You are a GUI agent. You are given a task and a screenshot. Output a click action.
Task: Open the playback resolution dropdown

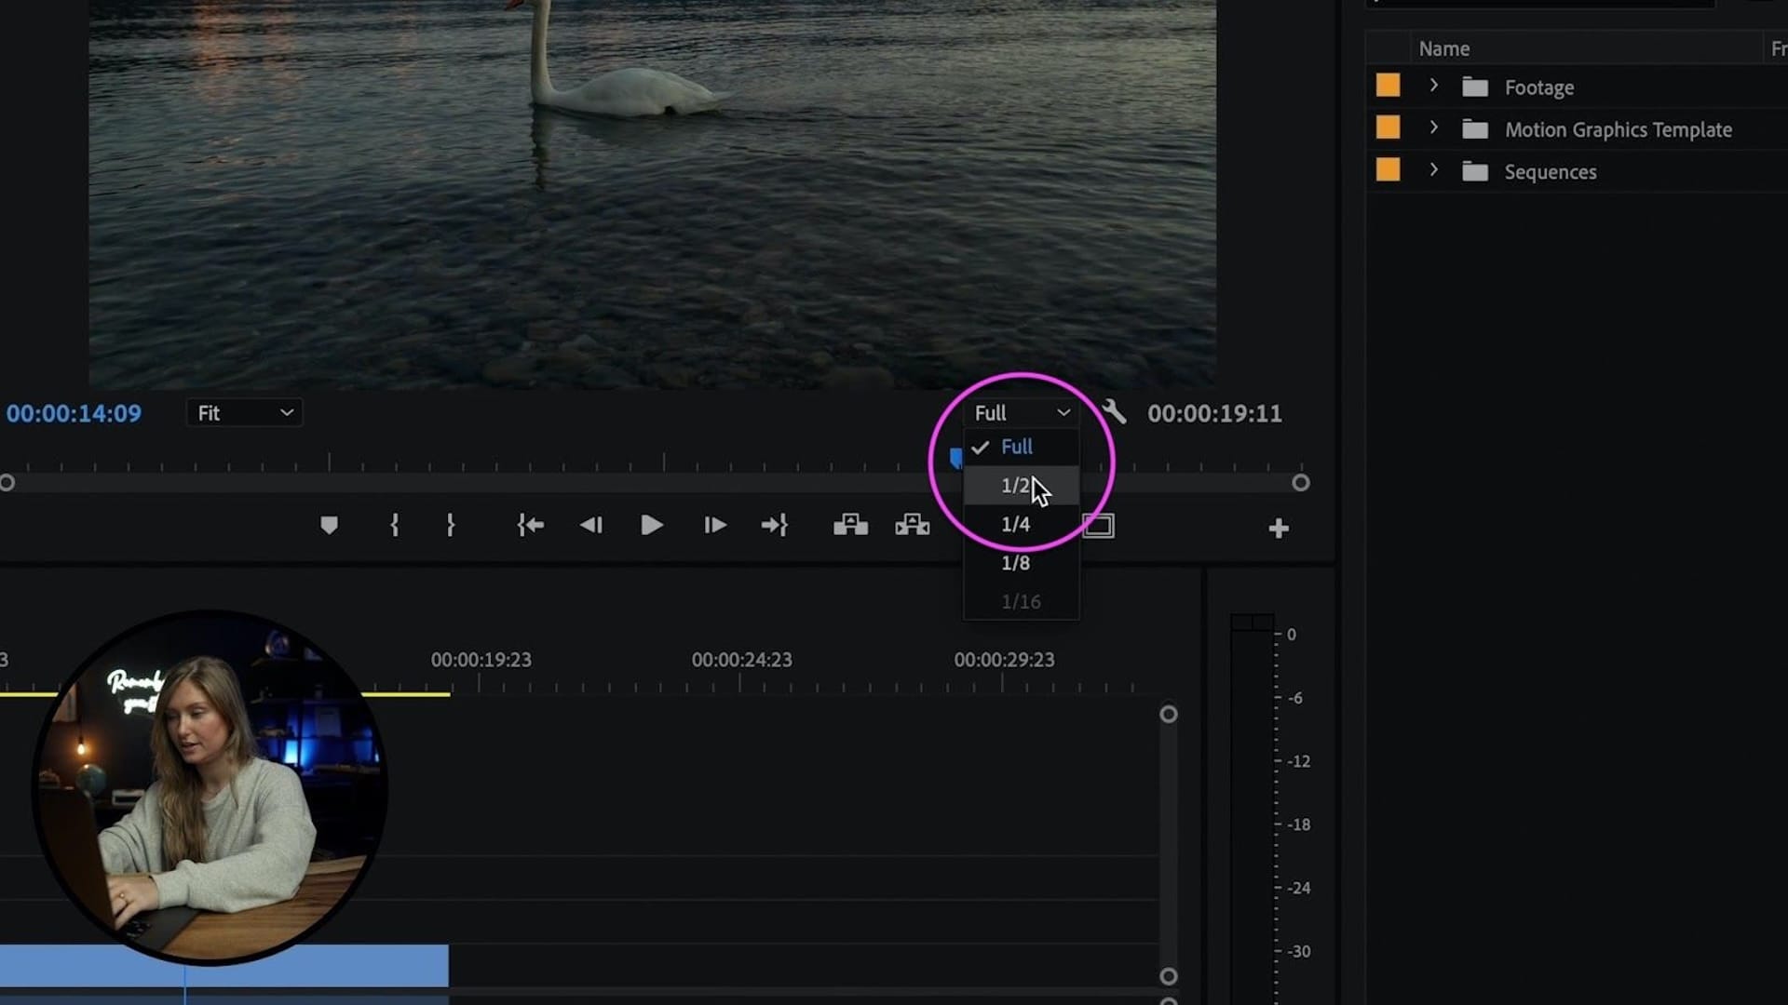coord(1021,413)
